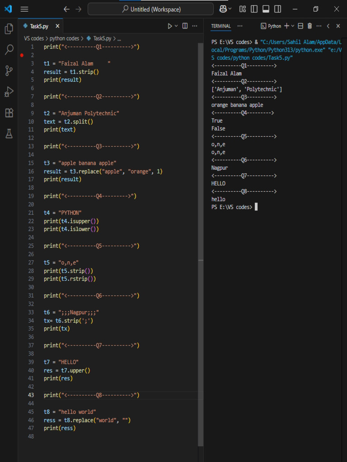Screen dimensions: 347x462
Task: Toggle the primary side bar layout button
Action: [254, 9]
